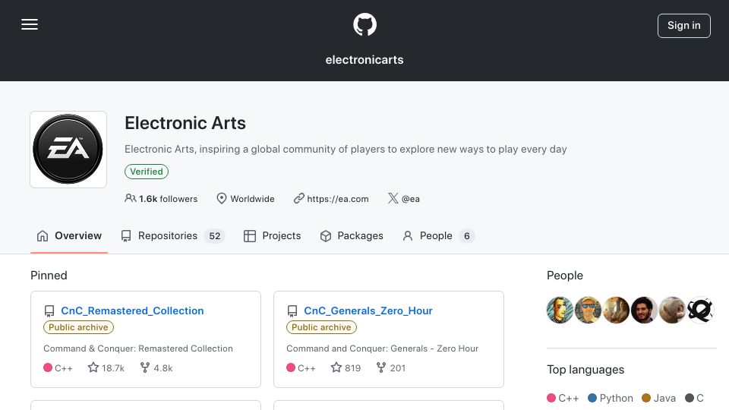729x410 pixels.
Task: Open the sunglasses member avatar in People
Action: [x=588, y=310]
